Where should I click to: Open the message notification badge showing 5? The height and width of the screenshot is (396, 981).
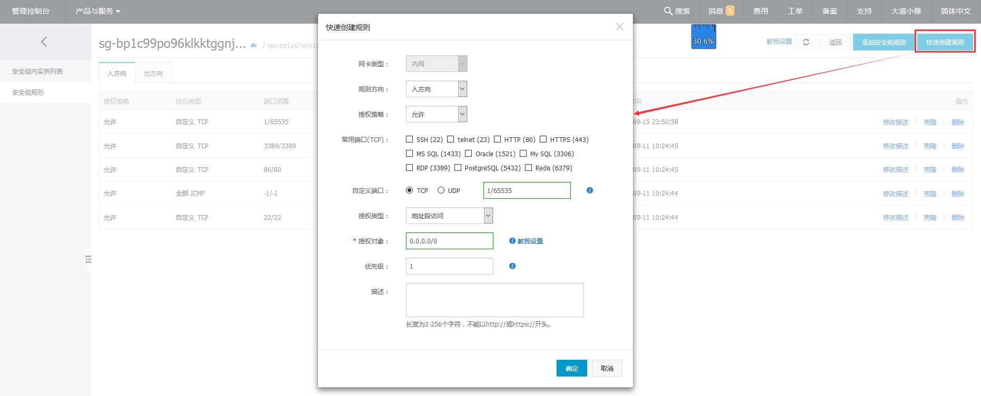click(730, 11)
